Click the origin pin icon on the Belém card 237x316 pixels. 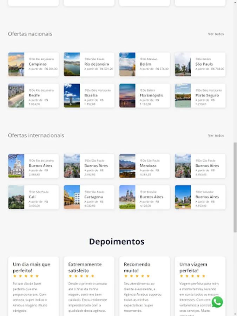pos(141,59)
